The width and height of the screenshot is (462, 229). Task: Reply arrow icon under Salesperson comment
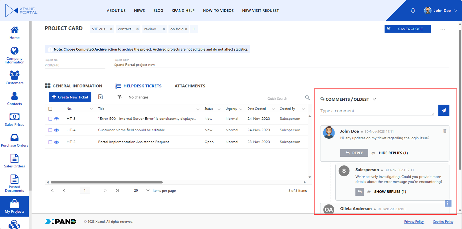(359, 192)
